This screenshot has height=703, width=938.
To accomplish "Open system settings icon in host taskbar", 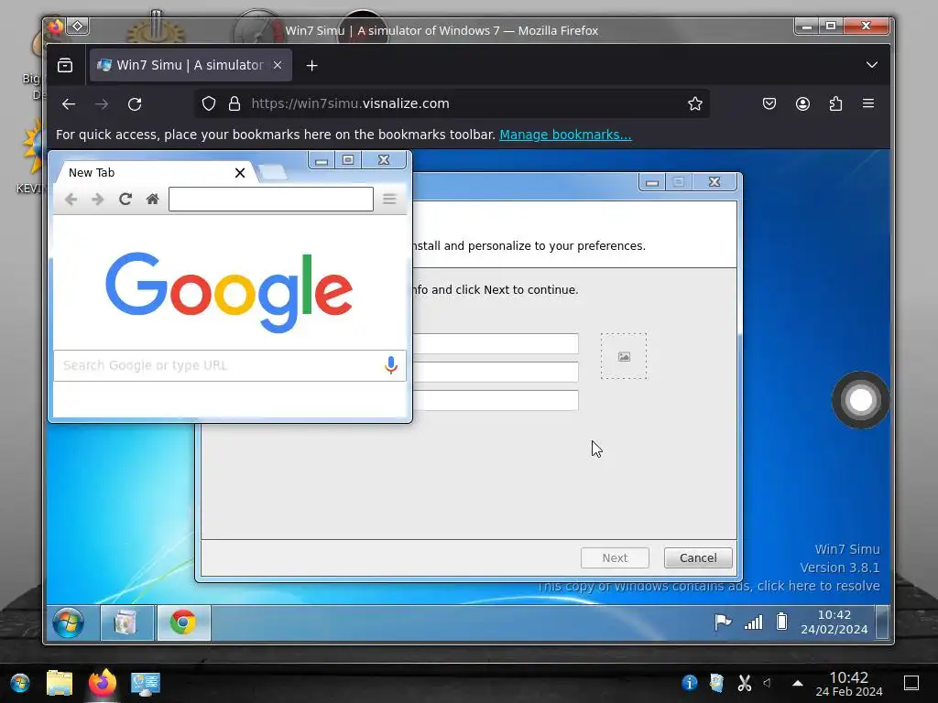I will pos(146,684).
